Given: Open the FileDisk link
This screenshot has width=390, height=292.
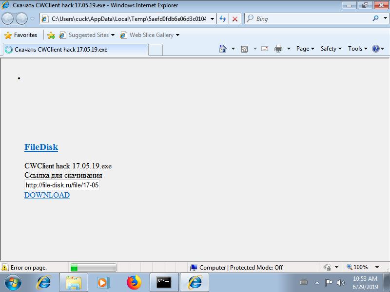Looking at the screenshot, I should pos(41,147).
